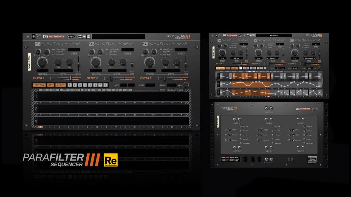Click next-mode arrow beside 'Comb+' in small panel
Screen dimensions: 351x197
(279, 58)
